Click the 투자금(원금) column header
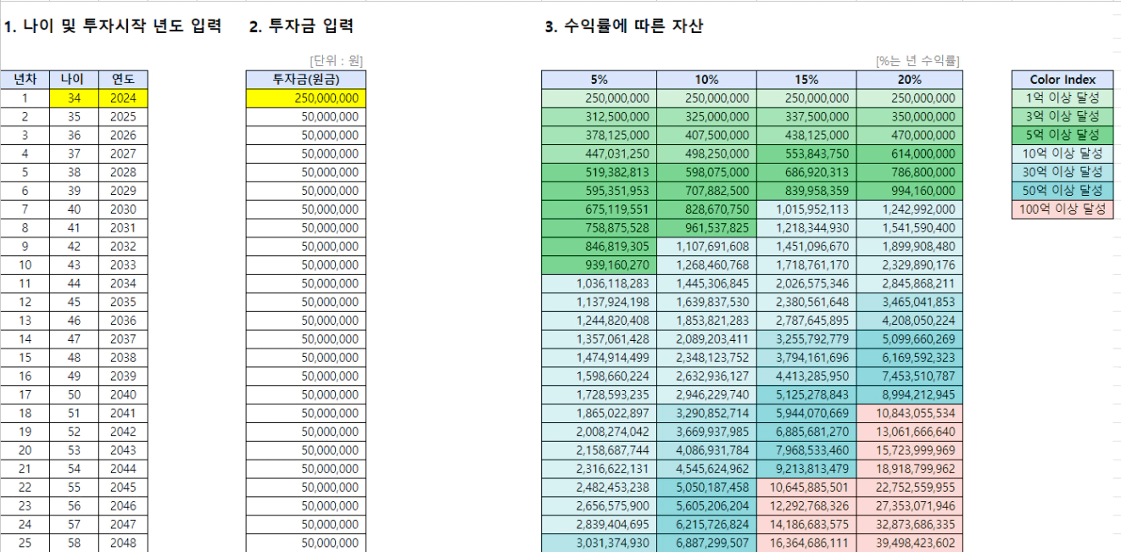Screen dimensions: 1121x552 pos(306,79)
